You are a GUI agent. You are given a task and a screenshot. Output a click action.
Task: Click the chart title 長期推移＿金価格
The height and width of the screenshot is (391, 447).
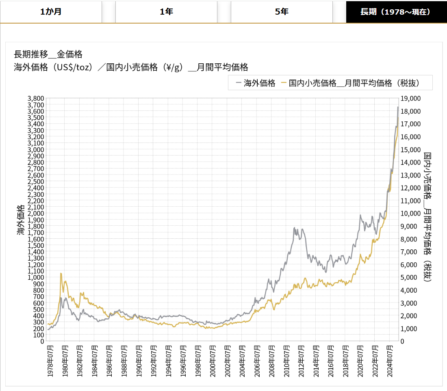click(x=48, y=54)
